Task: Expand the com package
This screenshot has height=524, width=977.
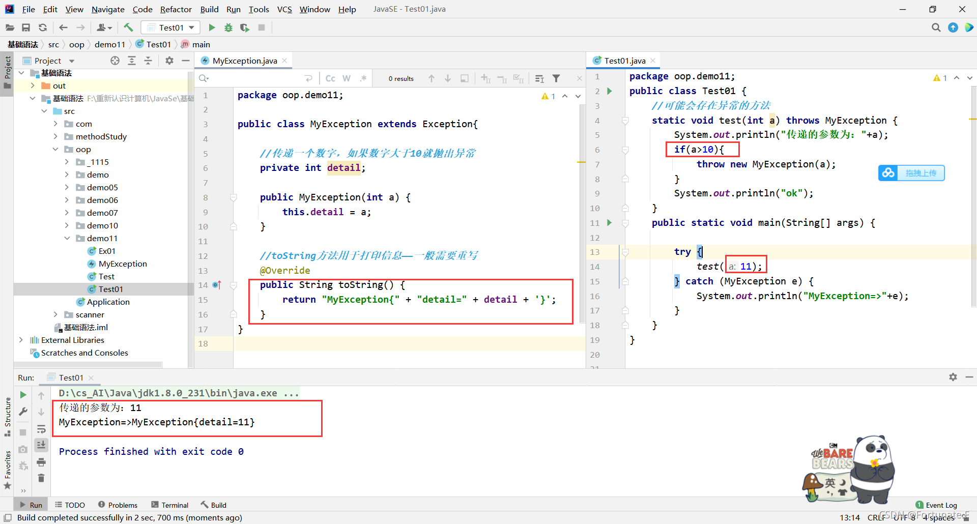Action: point(55,124)
